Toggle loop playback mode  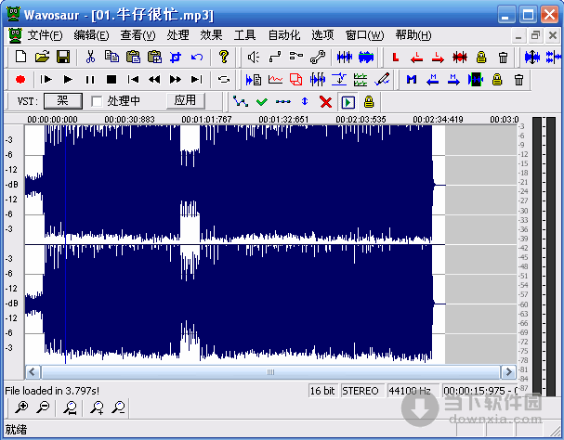[x=224, y=79]
